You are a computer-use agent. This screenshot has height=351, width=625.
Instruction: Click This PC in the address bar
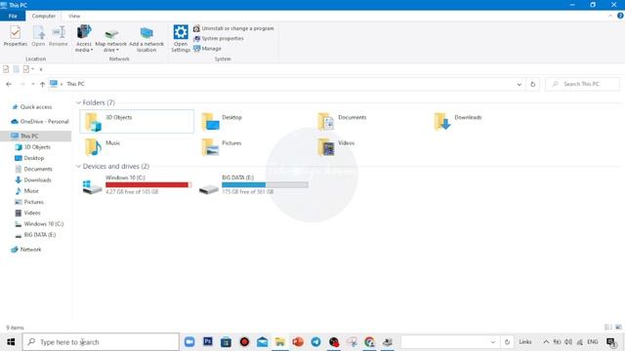tap(75, 84)
